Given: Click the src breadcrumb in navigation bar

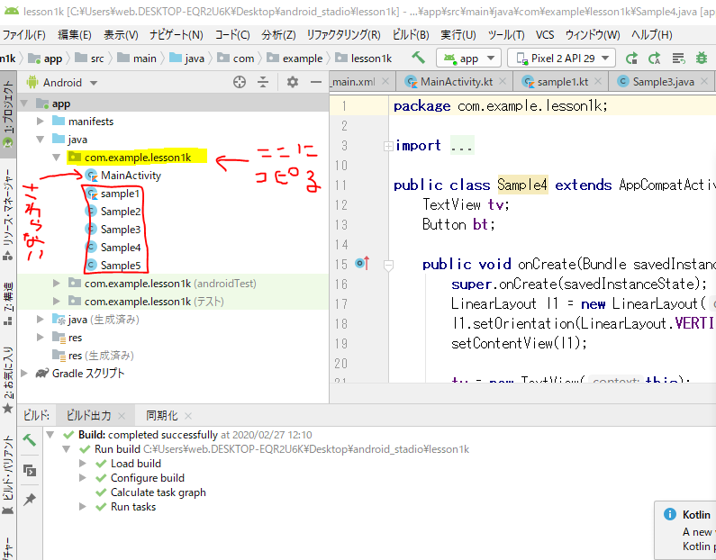Looking at the screenshot, I should [89, 59].
